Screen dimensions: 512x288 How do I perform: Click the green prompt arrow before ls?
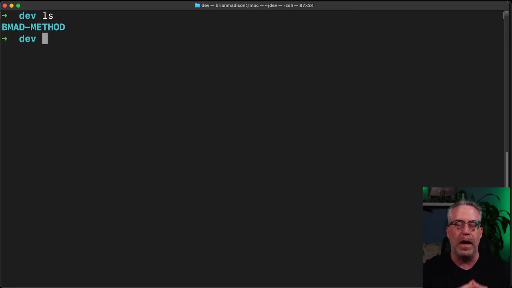pos(5,16)
